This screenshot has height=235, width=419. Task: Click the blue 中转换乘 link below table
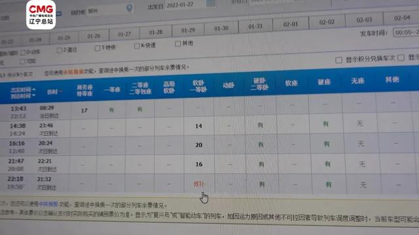tap(48, 204)
